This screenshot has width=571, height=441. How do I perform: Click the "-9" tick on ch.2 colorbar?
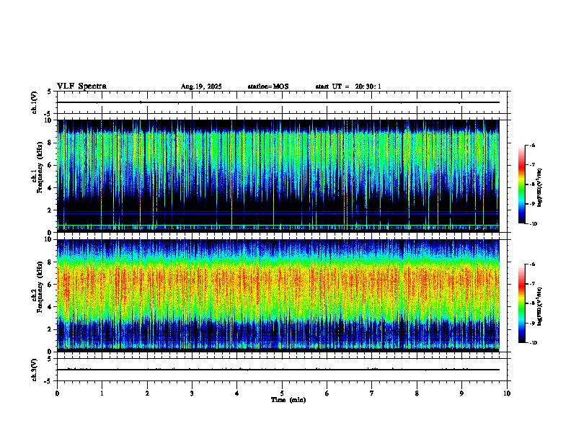531,323
